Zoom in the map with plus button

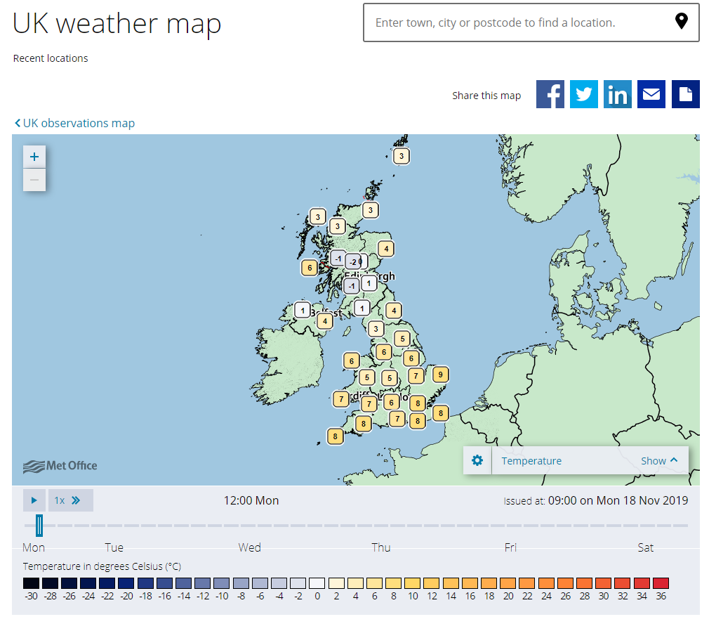[x=34, y=157]
